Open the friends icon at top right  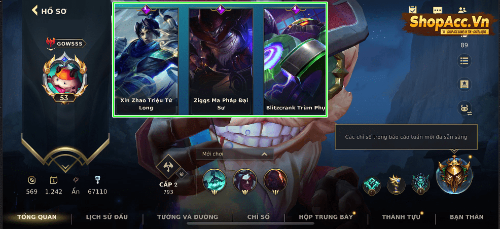(462, 10)
